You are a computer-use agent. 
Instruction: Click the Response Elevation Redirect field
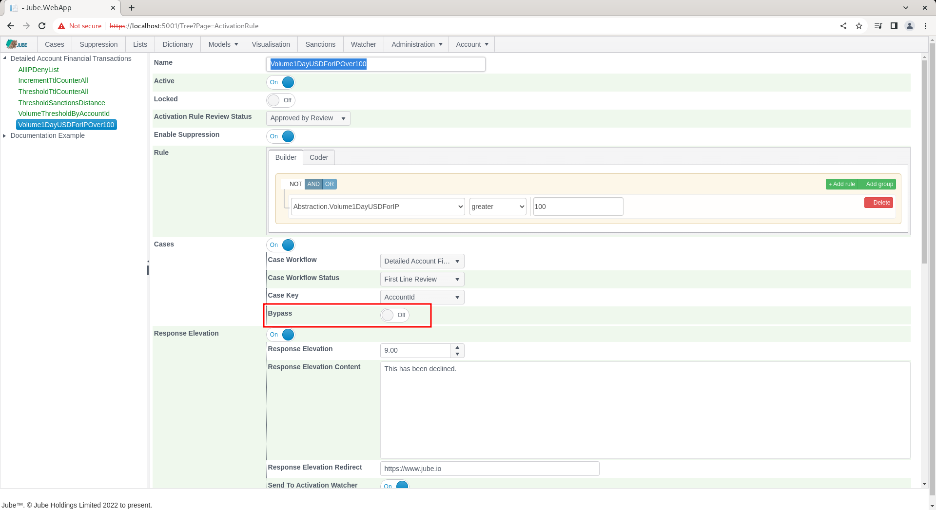coord(489,469)
